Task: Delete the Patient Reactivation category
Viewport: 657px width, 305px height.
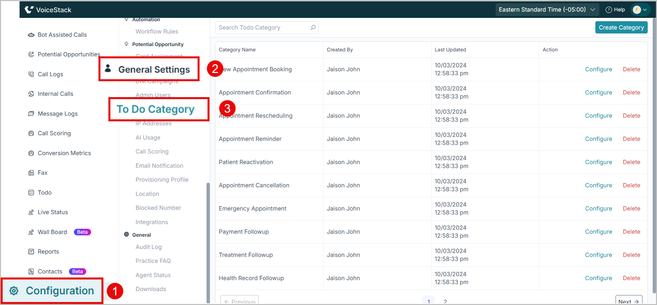Action: (x=631, y=162)
